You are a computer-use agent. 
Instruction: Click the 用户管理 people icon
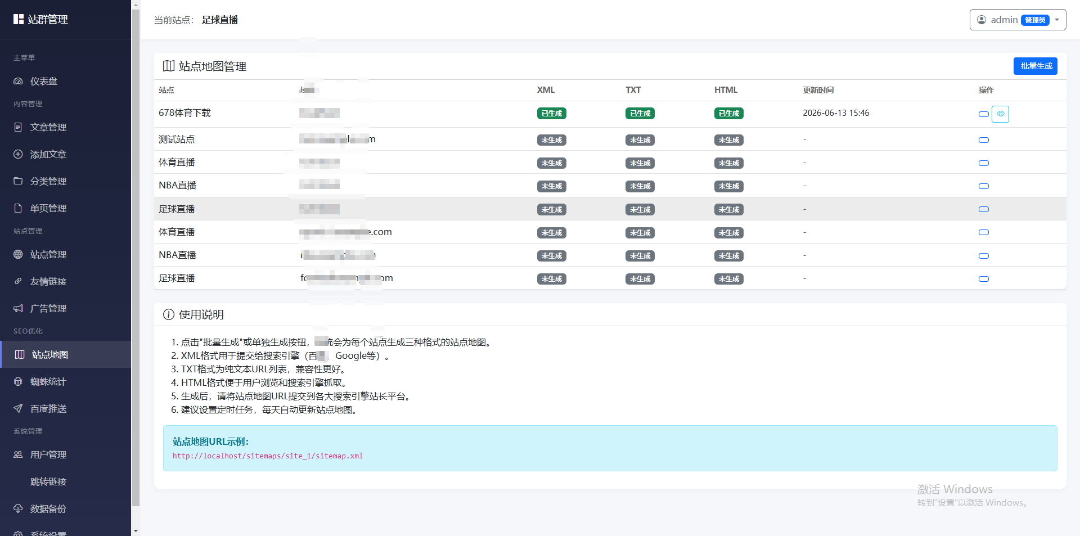18,455
